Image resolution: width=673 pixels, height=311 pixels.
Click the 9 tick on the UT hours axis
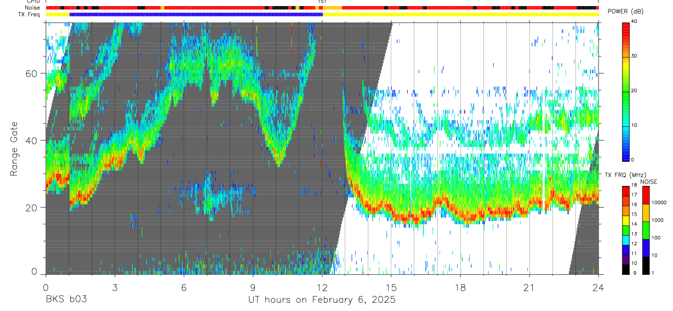pos(253,287)
